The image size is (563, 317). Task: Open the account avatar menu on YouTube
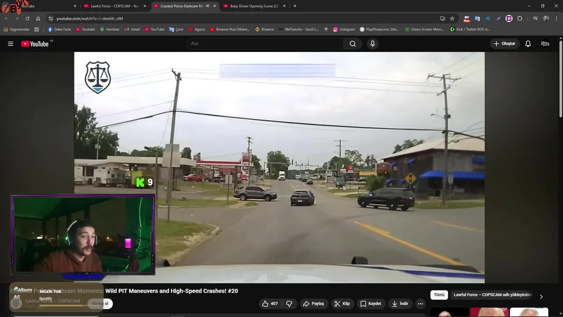pos(545,44)
